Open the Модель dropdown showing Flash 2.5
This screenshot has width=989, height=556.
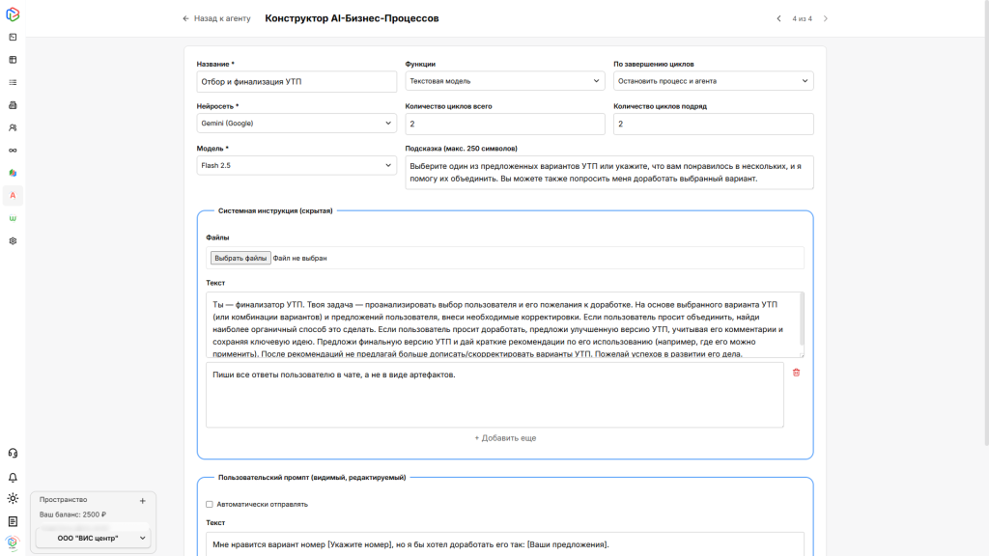(296, 165)
